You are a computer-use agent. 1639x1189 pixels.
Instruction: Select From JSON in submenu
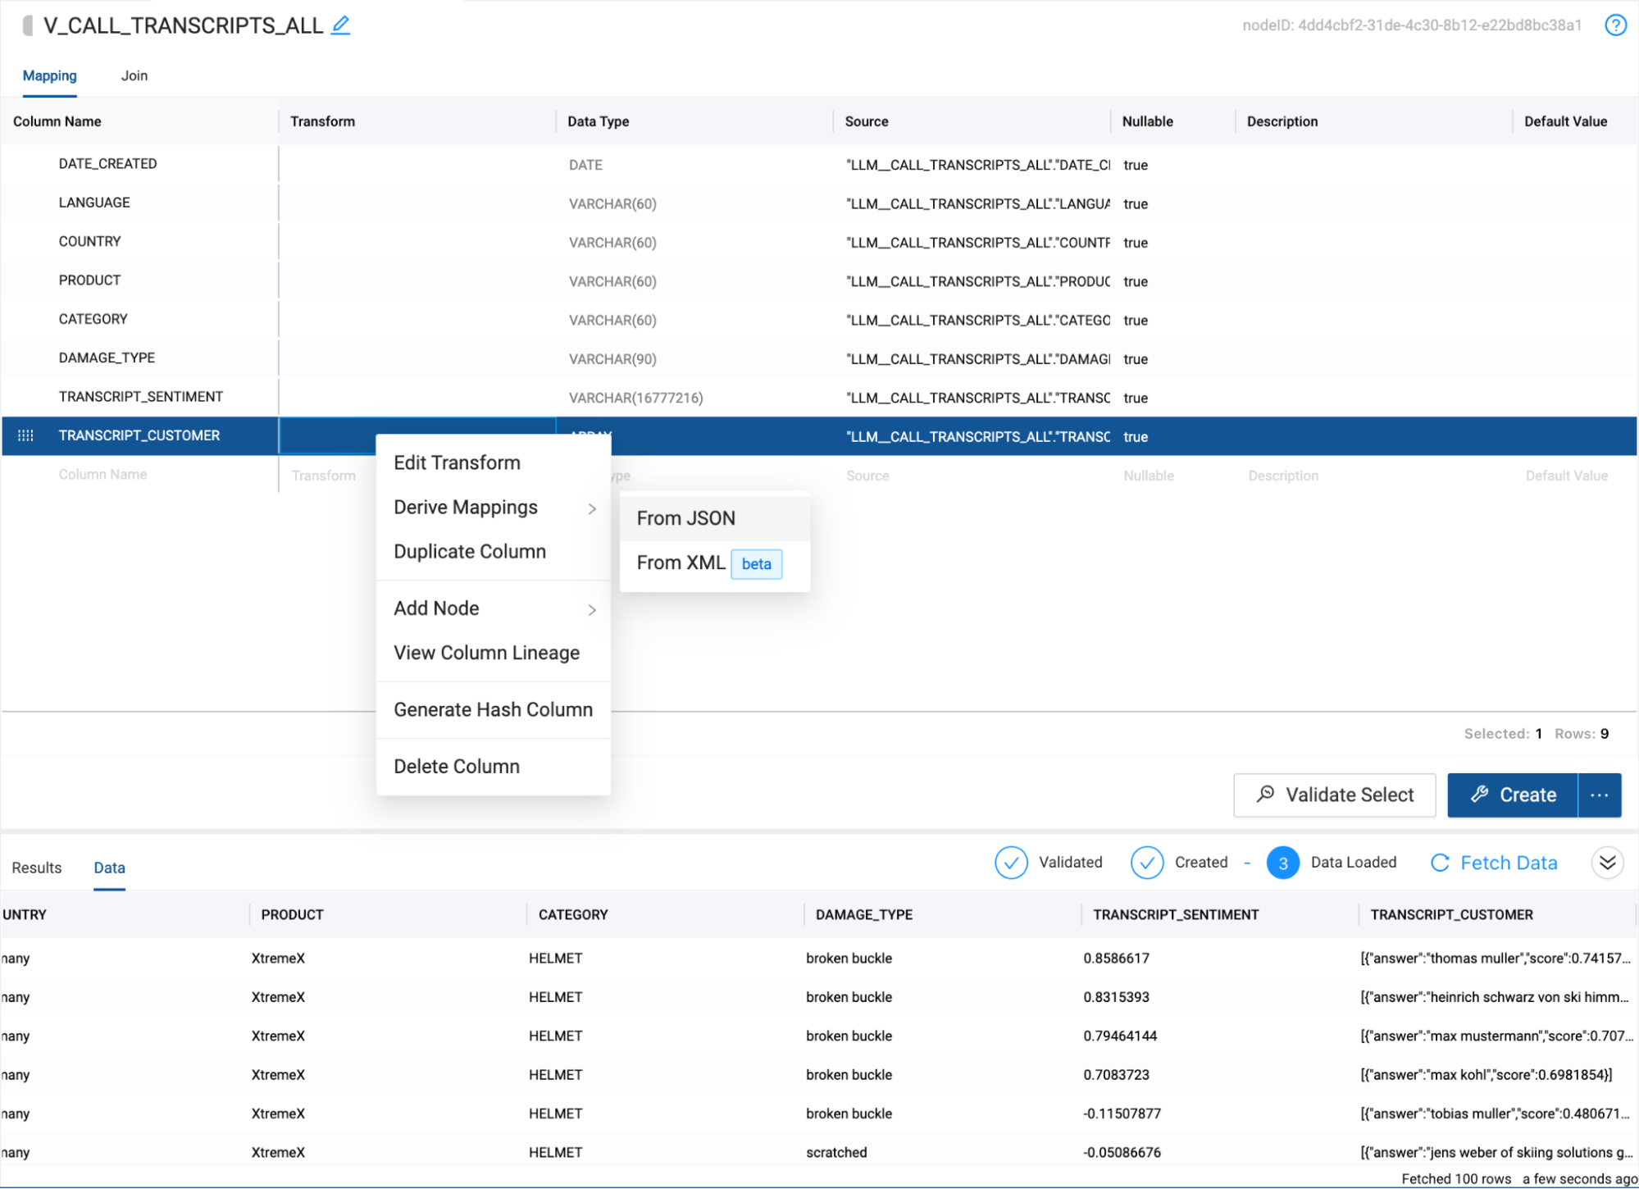pyautogui.click(x=714, y=518)
